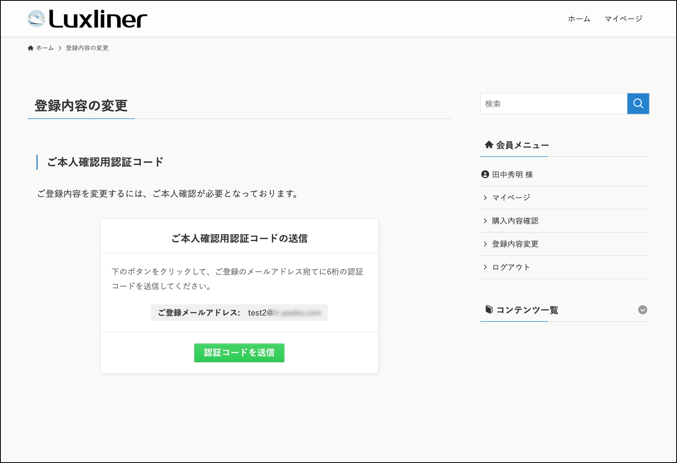Click the ログアウト link in sidebar
Image resolution: width=677 pixels, height=463 pixels.
pos(511,267)
